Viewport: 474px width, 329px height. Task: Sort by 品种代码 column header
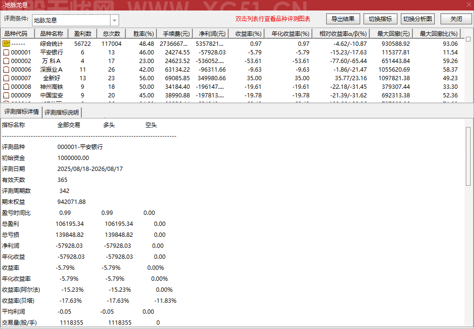tap(18, 33)
